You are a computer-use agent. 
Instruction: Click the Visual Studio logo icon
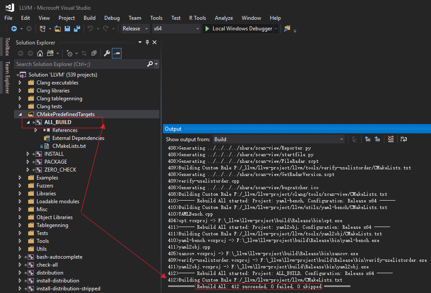[10, 7]
